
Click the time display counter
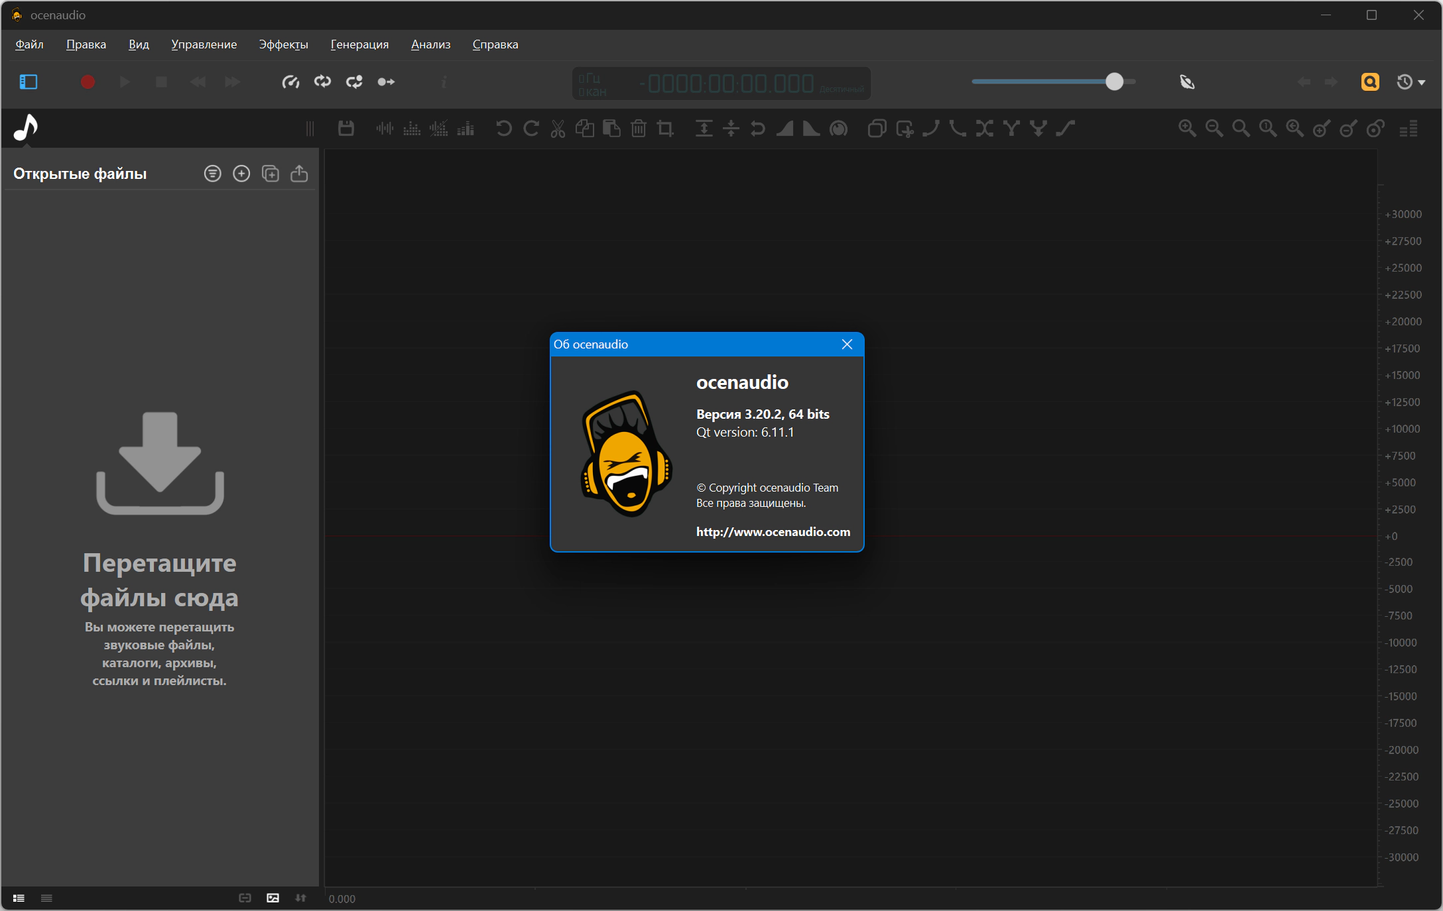[721, 83]
